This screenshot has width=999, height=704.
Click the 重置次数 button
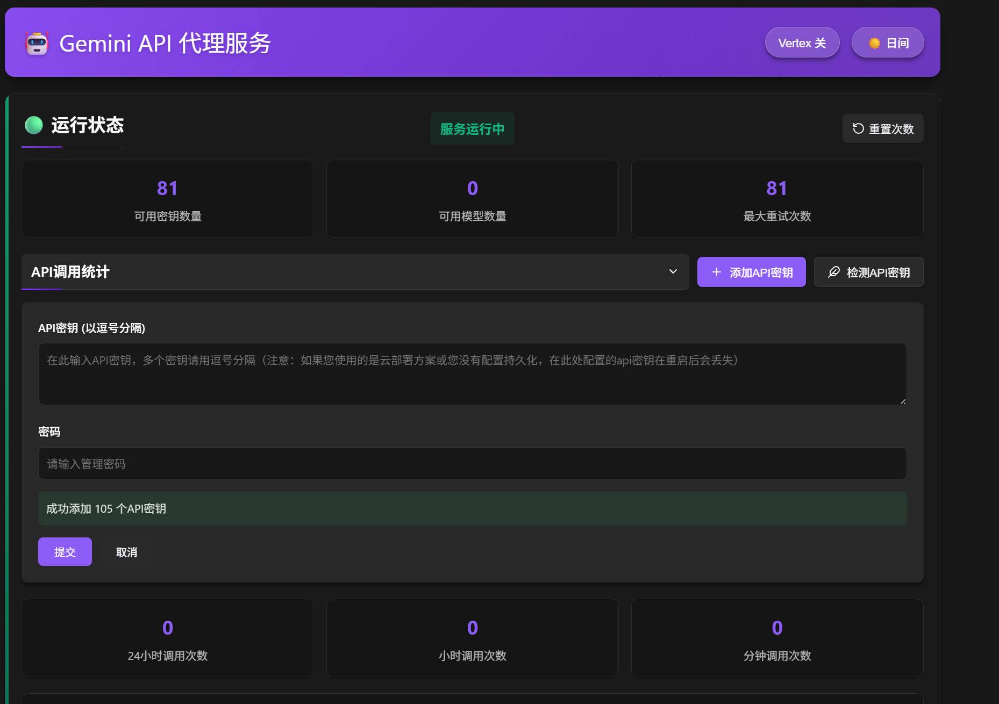(883, 129)
